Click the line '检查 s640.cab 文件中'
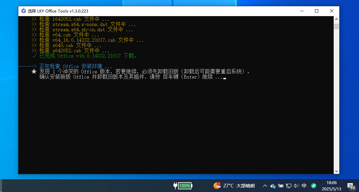The image size is (359, 192). (x=66, y=45)
